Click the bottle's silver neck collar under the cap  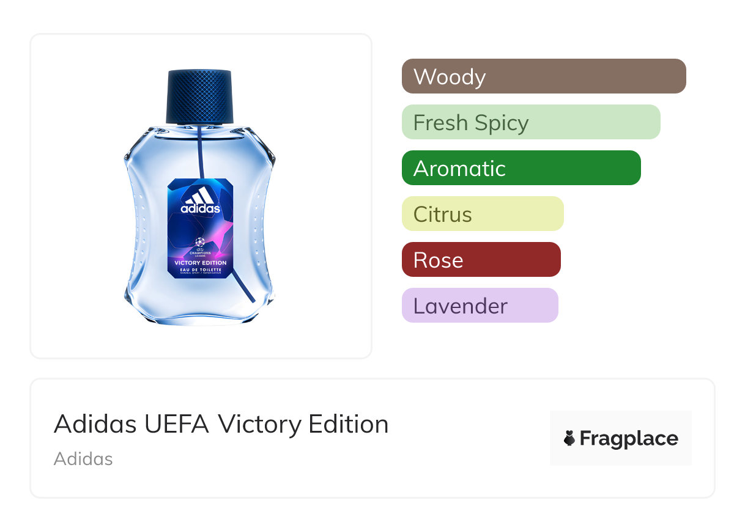pyautogui.click(x=200, y=125)
